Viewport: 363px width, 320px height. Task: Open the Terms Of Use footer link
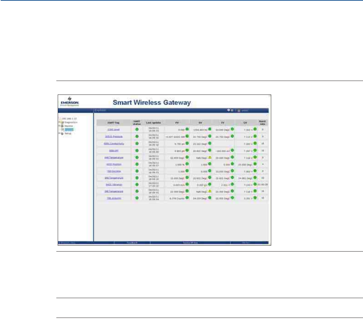[x=190, y=243]
